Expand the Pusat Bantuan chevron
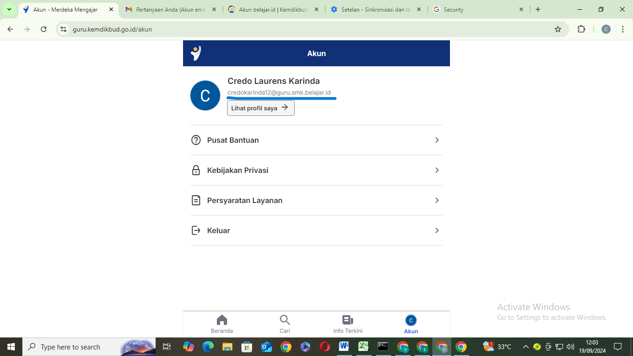633x356 pixels. 437,140
